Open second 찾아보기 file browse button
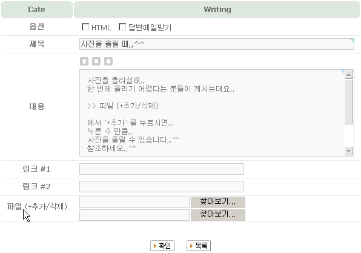Viewport: 361px width, 253px height. pos(218,215)
